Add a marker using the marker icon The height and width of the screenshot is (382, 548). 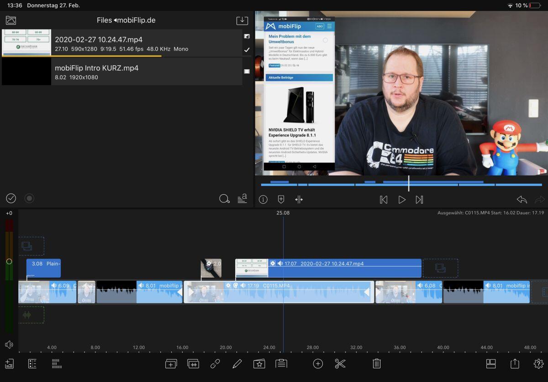point(281,199)
